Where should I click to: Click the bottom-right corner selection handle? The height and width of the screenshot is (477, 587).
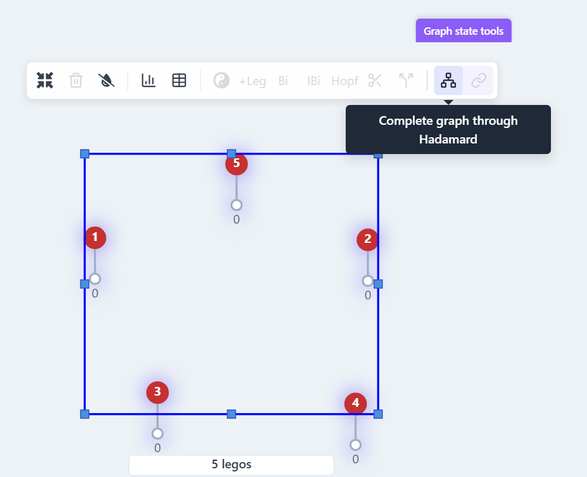378,414
